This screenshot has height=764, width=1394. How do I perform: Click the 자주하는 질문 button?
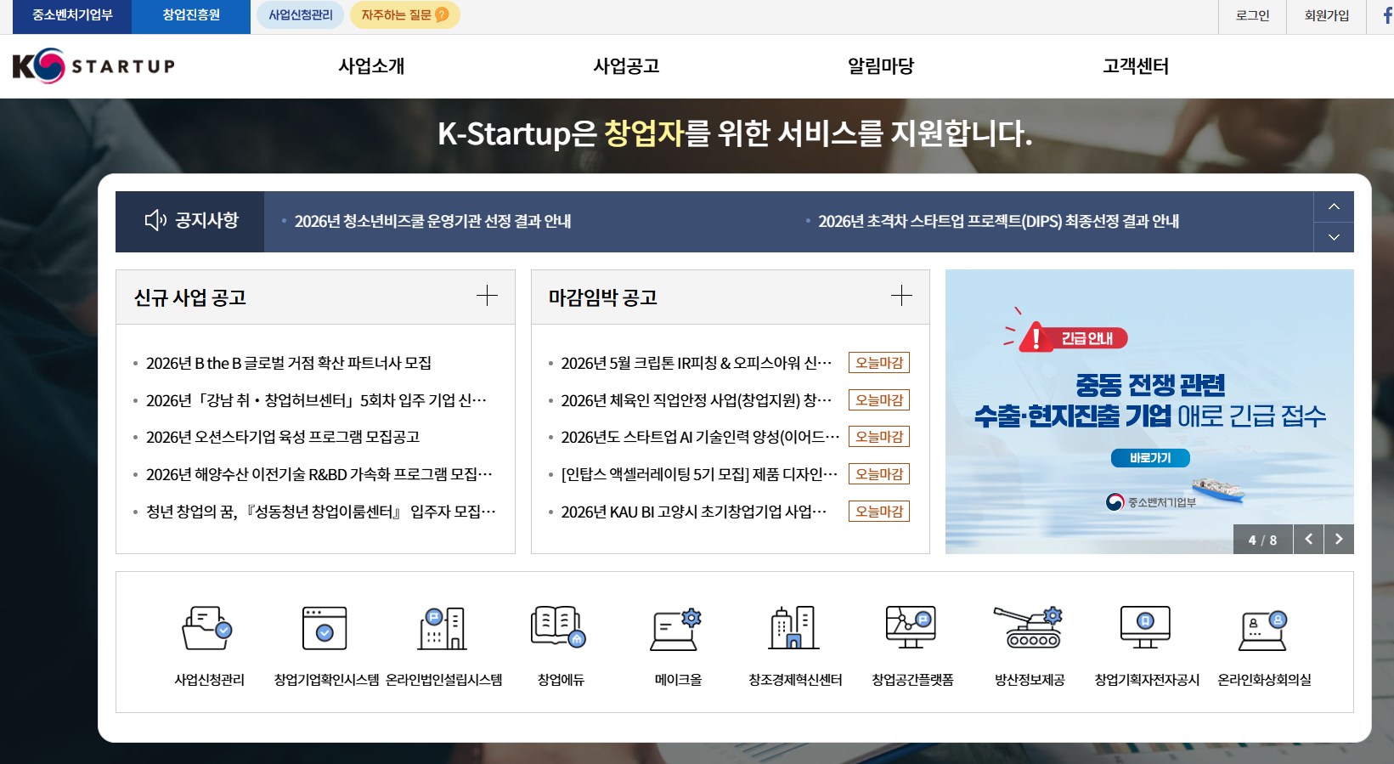pyautogui.click(x=405, y=15)
